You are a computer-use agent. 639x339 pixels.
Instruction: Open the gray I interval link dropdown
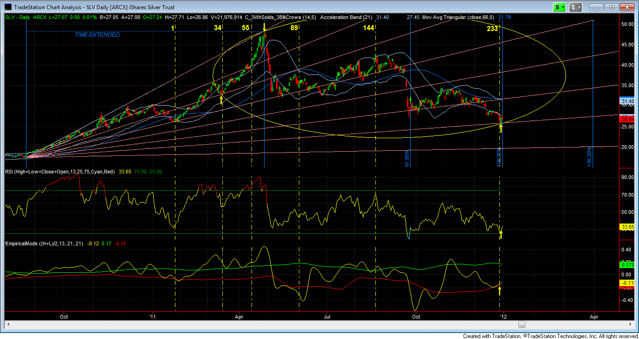[x=576, y=7]
